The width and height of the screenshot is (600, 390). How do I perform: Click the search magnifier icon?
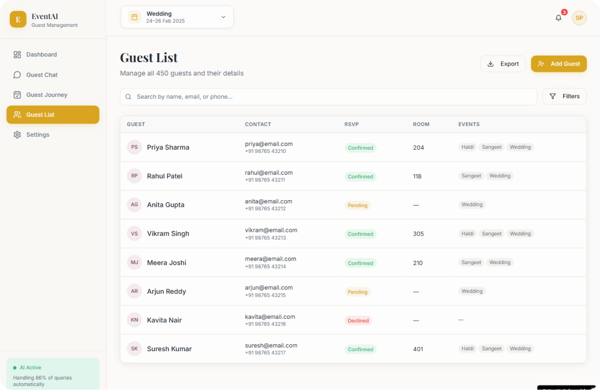point(128,97)
